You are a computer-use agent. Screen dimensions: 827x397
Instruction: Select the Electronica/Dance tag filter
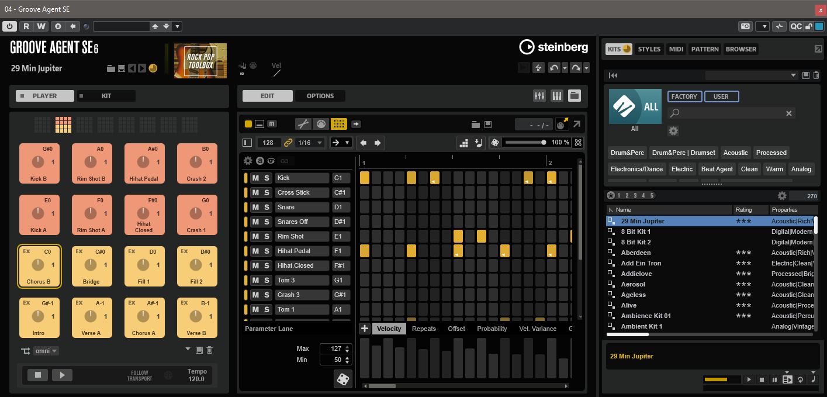[636, 169]
